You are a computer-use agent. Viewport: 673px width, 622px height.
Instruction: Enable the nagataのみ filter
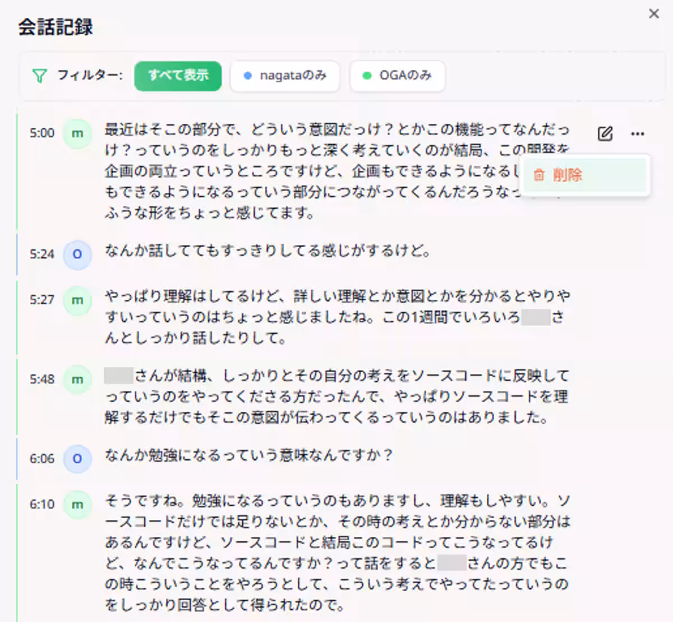(x=284, y=76)
